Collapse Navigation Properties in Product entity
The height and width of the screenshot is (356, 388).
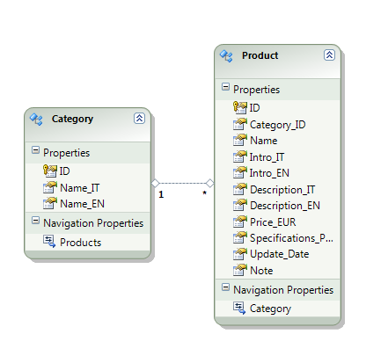coord(225,287)
